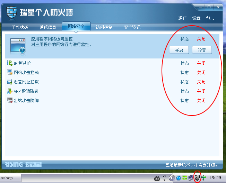This screenshot has width=226, height=183.
Task: Click the green umbrella tray icon
Action: [204, 178]
